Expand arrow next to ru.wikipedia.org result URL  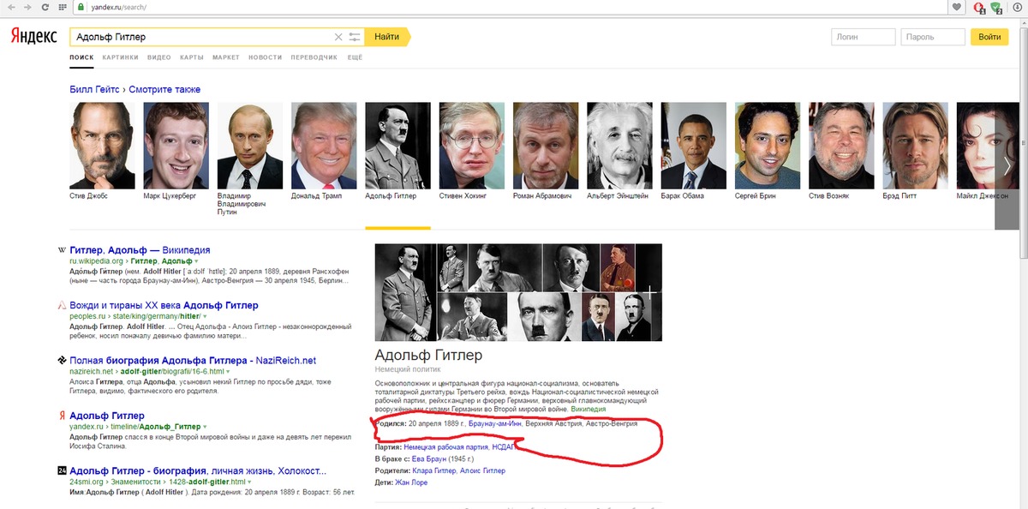(195, 260)
